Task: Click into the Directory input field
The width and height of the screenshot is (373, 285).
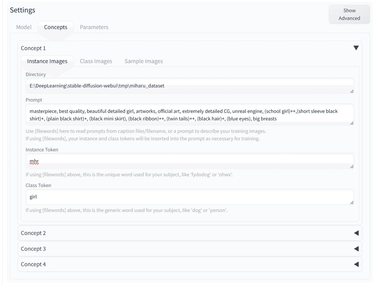Action: (190, 86)
